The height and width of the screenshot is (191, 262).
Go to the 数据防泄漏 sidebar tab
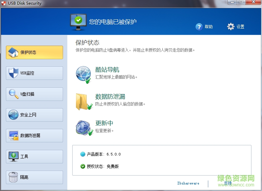(x=34, y=135)
